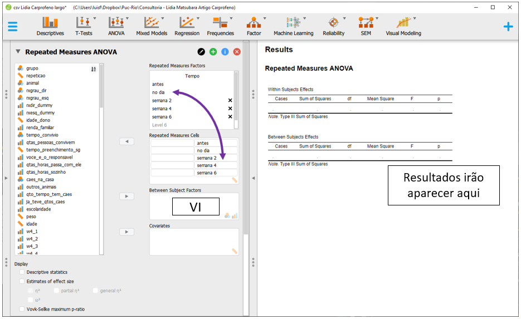
Task: Open the hamburger main menu
Action: pos(12,26)
